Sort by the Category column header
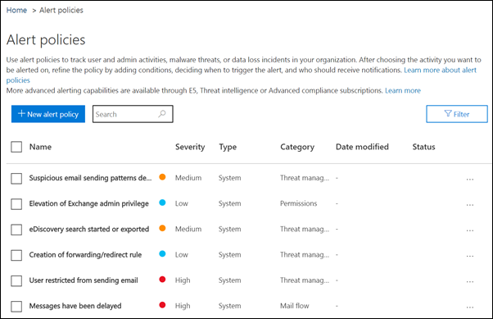 (x=297, y=147)
